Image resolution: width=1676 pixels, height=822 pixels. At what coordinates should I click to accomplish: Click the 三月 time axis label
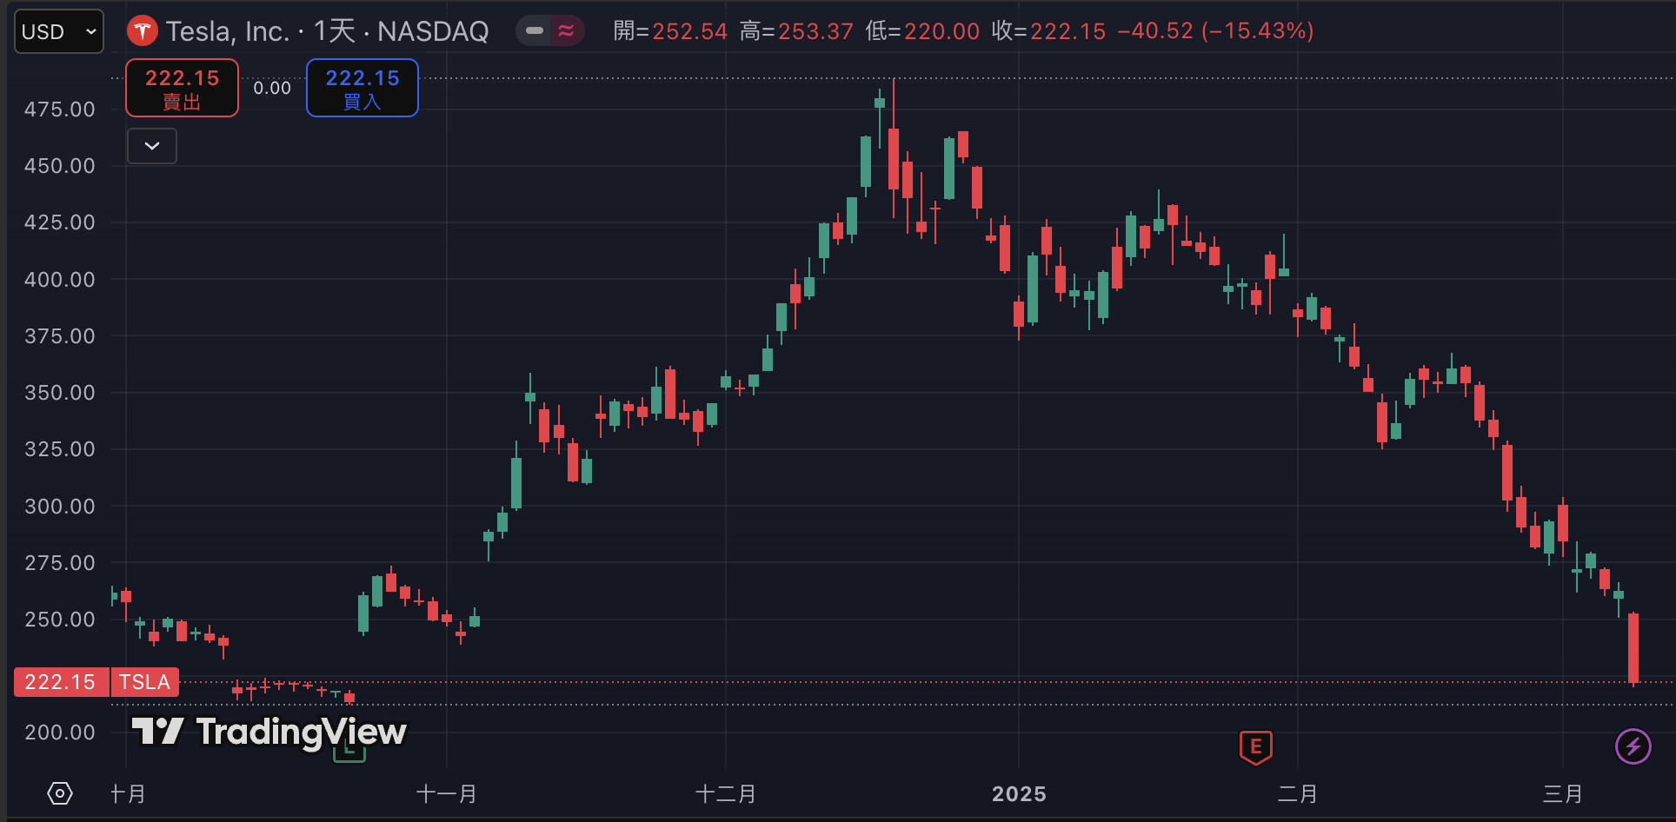(x=1562, y=794)
